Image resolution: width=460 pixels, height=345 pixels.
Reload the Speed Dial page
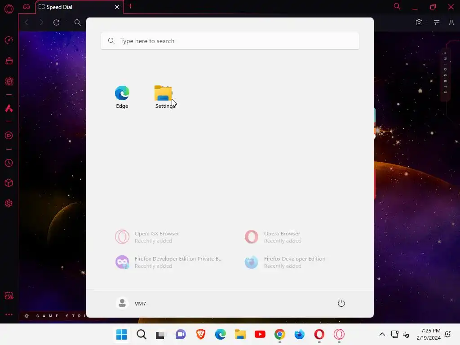[56, 22]
